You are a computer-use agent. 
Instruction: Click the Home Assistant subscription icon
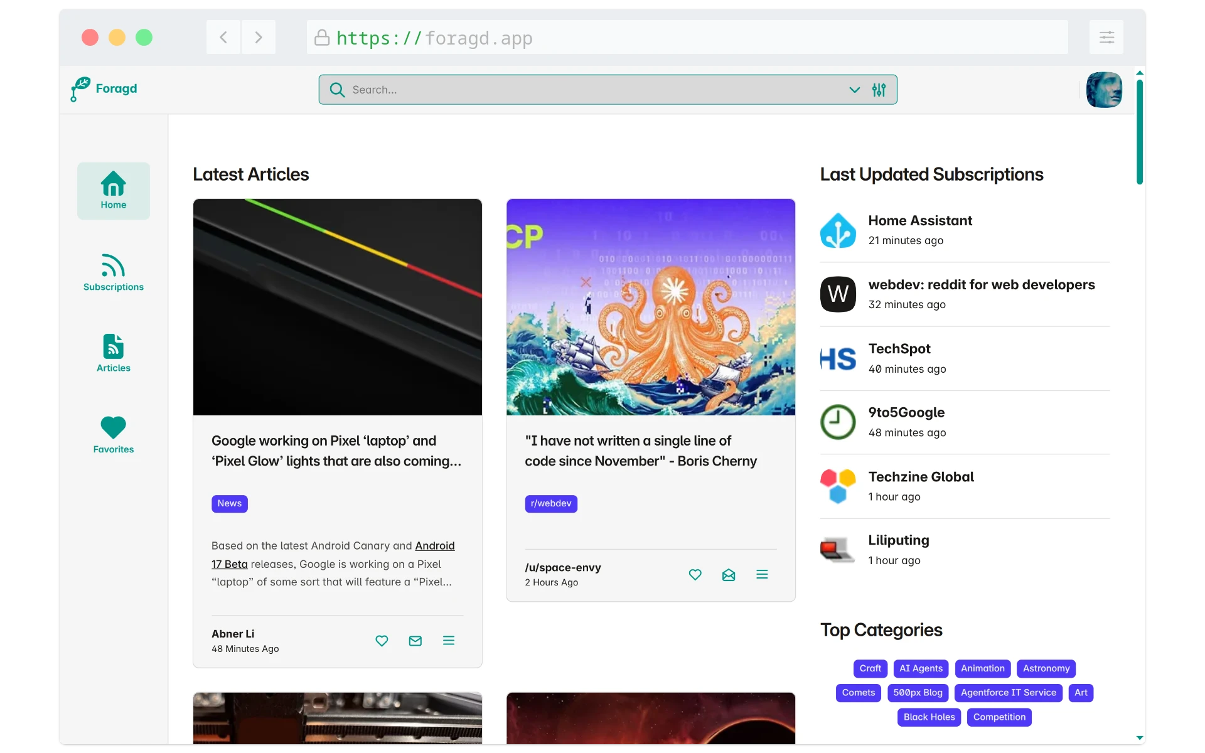(838, 230)
